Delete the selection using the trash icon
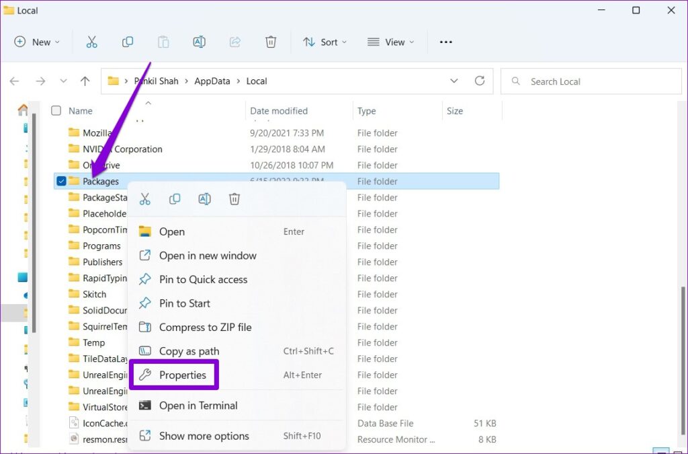 [271, 42]
